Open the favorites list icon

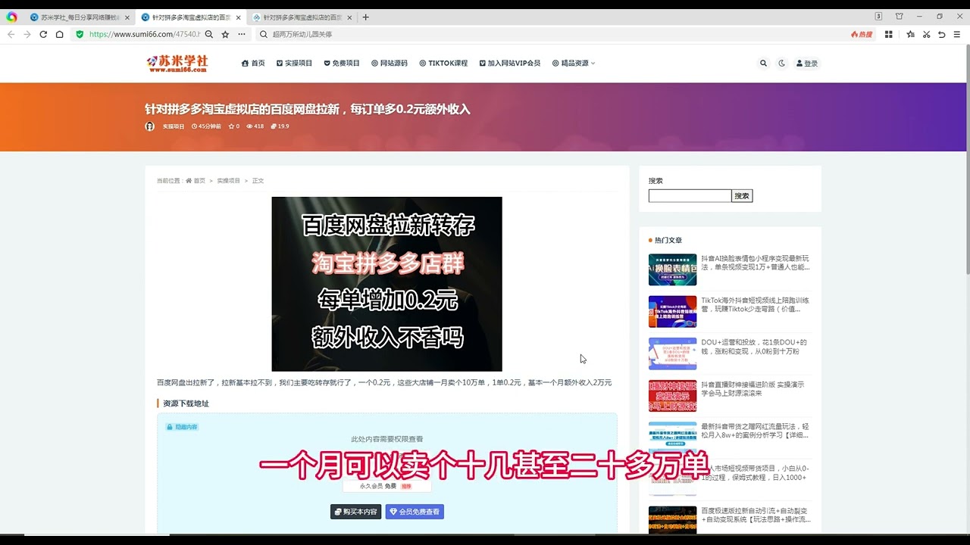click(x=911, y=34)
